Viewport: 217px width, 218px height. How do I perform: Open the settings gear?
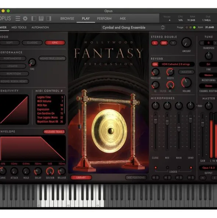click(x=25, y=18)
